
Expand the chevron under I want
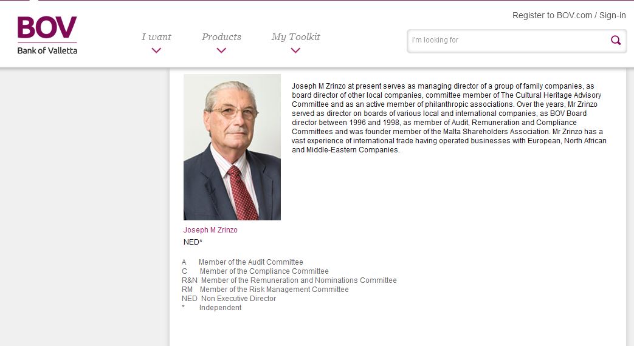pyautogui.click(x=156, y=50)
